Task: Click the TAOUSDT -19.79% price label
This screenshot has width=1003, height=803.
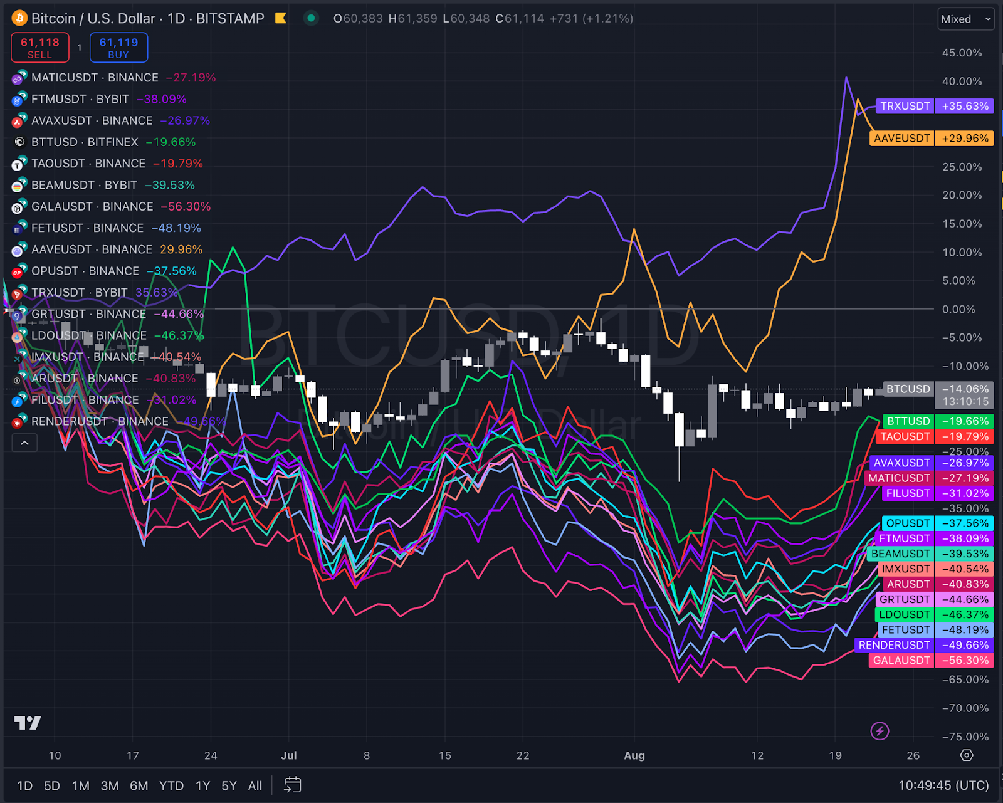Action: point(935,436)
